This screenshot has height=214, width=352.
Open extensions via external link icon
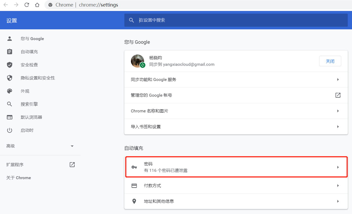point(72,164)
